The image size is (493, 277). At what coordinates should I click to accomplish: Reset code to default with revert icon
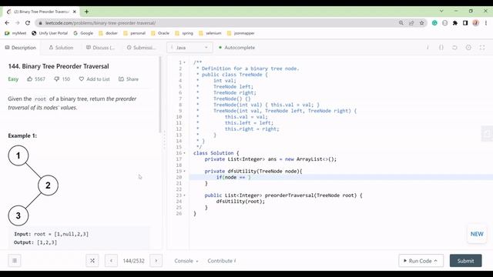click(454, 48)
